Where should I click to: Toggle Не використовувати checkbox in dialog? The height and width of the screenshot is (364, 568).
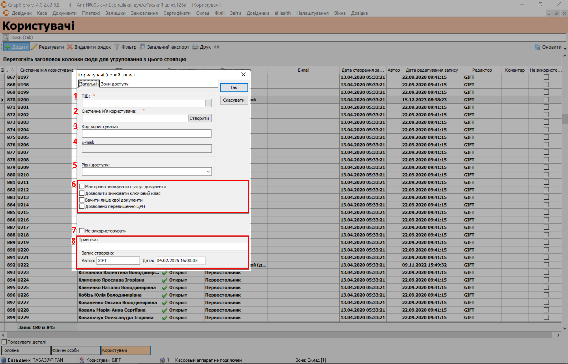pyautogui.click(x=82, y=231)
